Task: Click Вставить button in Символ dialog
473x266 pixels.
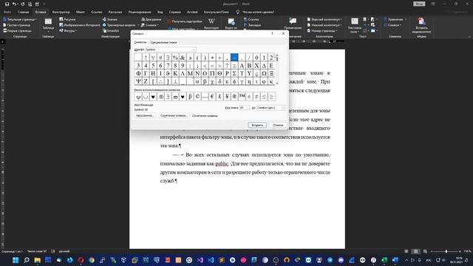Action: (257, 125)
